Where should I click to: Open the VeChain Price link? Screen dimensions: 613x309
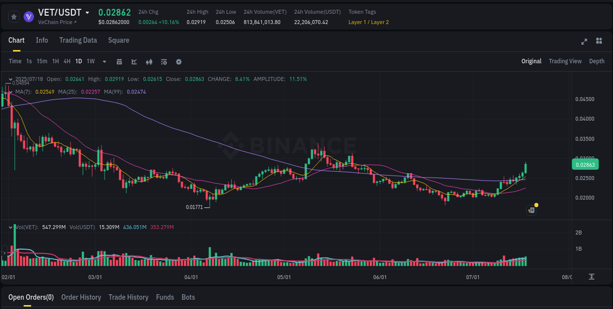click(x=56, y=22)
